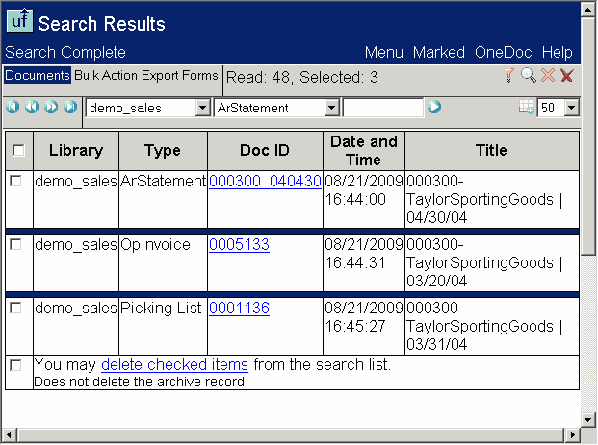
Task: Open document link 0005133
Action: (x=239, y=245)
